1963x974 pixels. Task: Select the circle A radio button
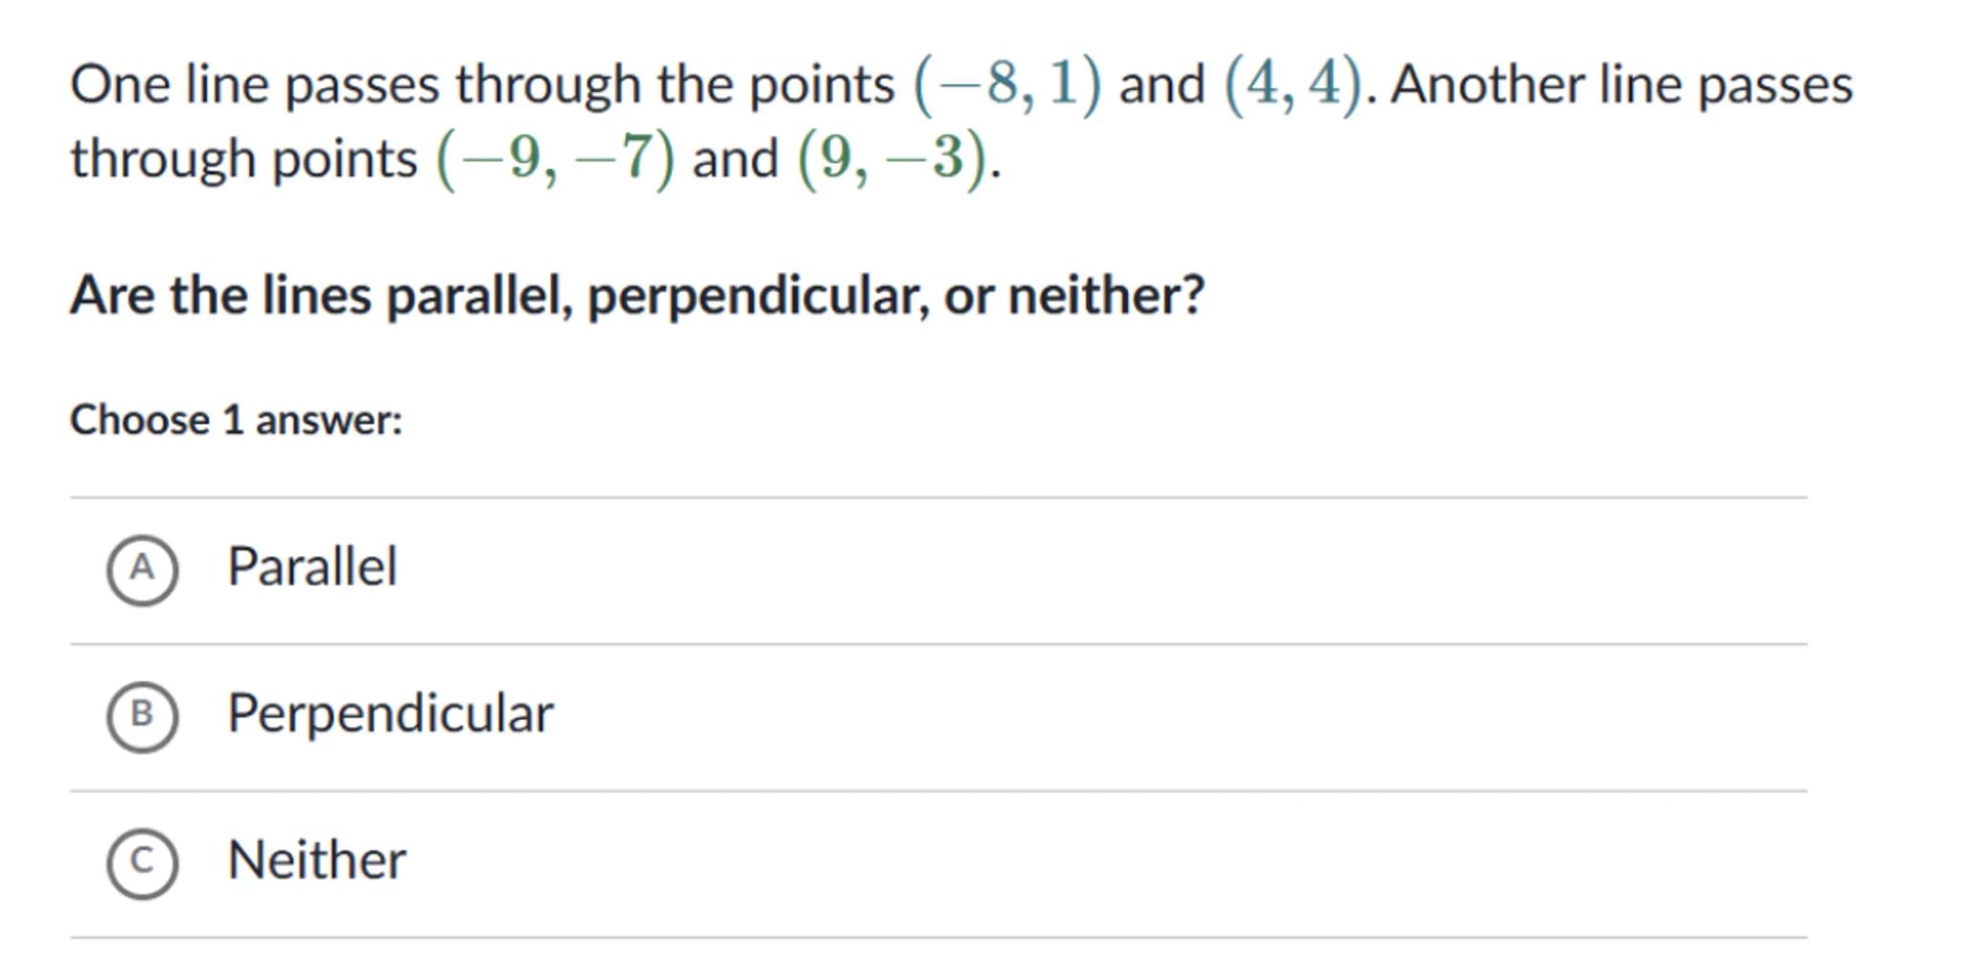[142, 570]
